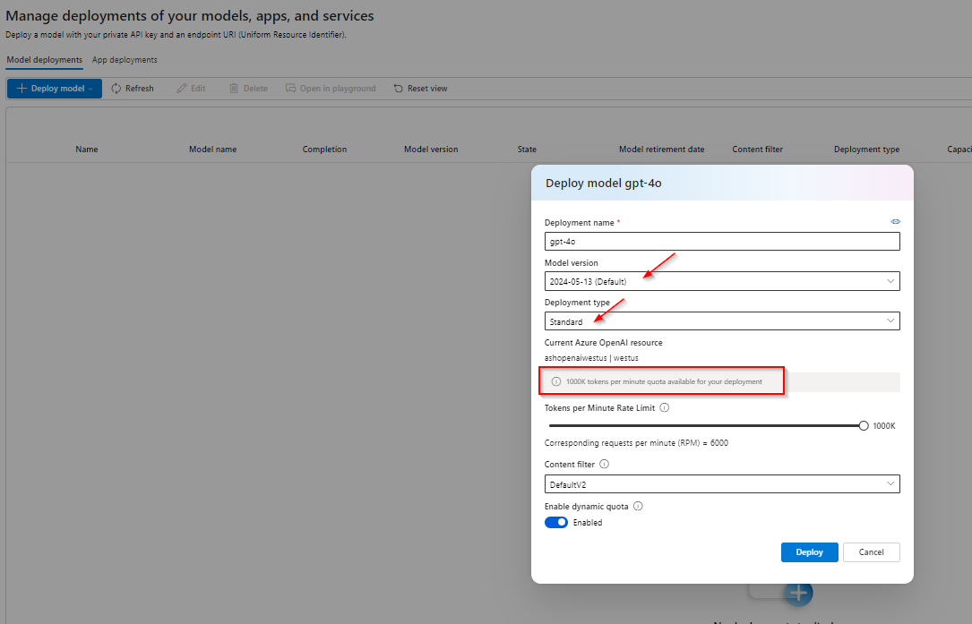The width and height of the screenshot is (972, 624).
Task: Click the Model name column header
Action: click(212, 150)
